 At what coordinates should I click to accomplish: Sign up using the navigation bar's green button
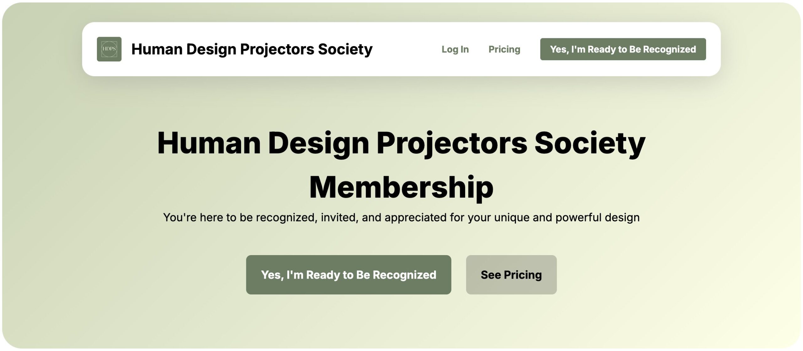[623, 49]
